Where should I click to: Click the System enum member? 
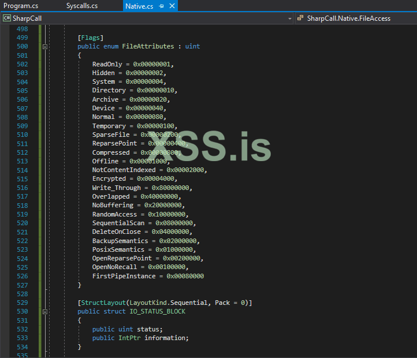[103, 81]
